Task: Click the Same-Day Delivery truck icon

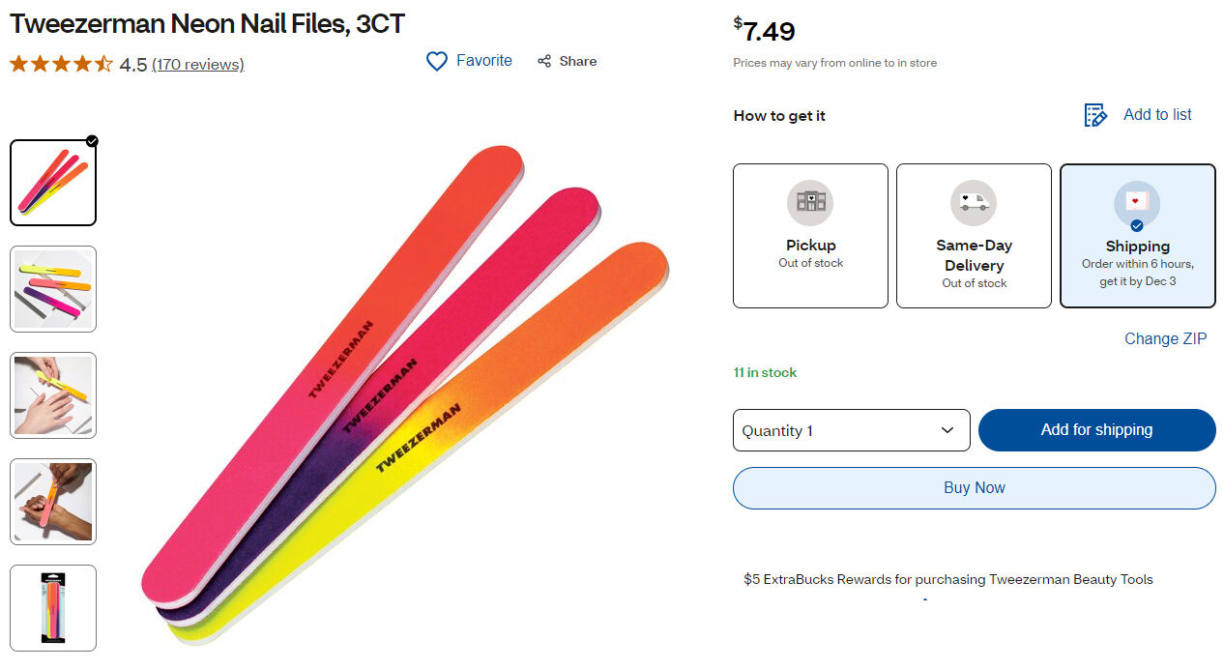Action: tap(973, 202)
